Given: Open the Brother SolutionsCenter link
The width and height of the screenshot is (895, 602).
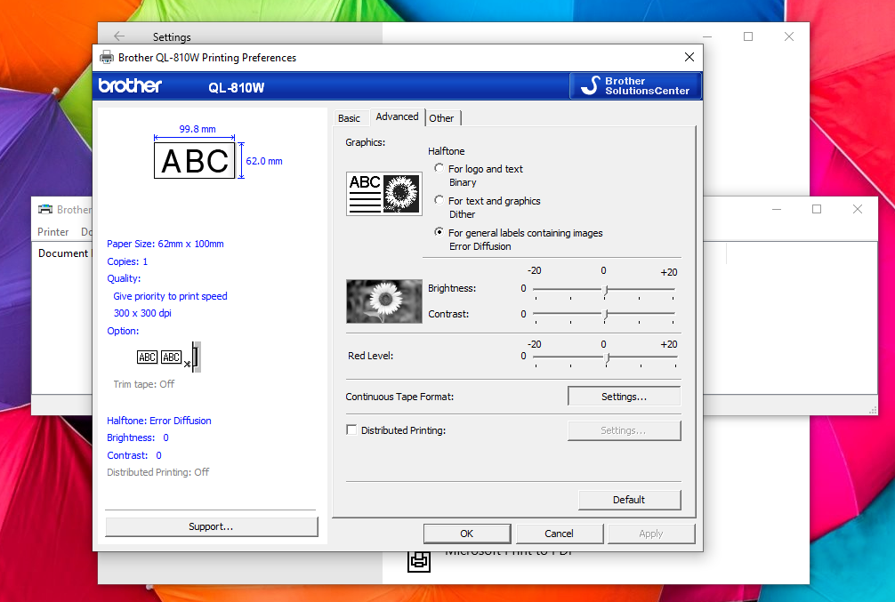Looking at the screenshot, I should [x=635, y=86].
